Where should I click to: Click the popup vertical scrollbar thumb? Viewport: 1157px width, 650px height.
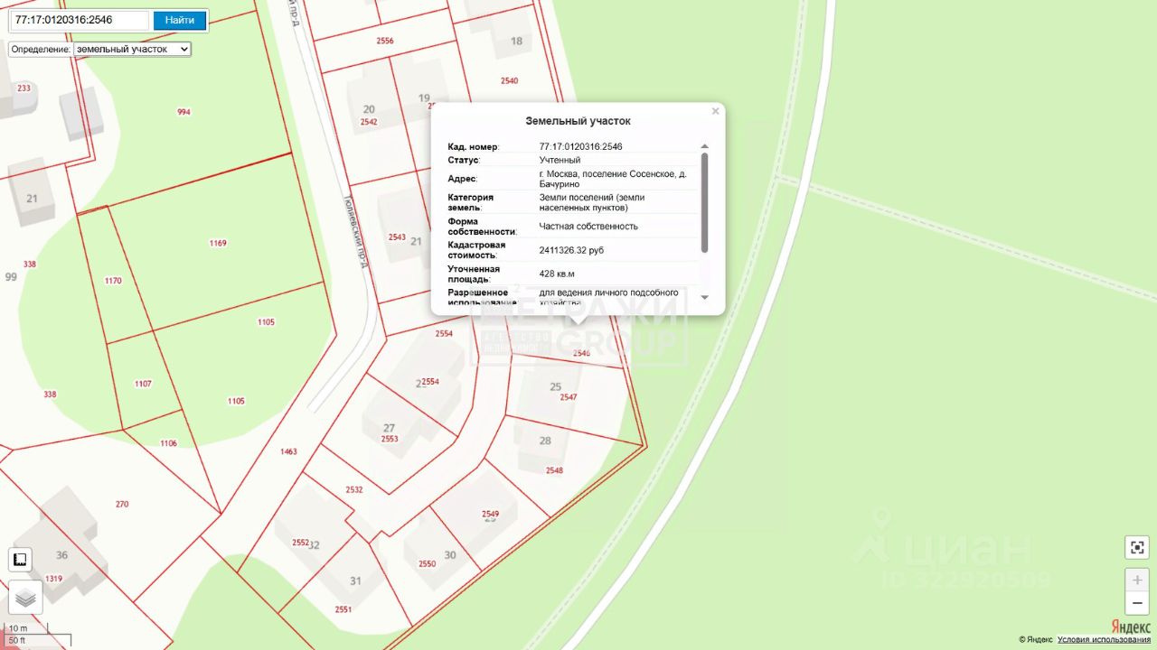point(705,203)
